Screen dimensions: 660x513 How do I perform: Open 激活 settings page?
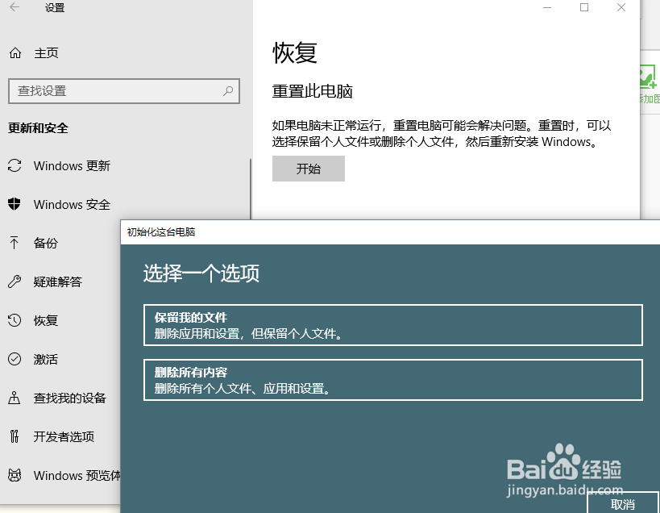pyautogui.click(x=45, y=359)
